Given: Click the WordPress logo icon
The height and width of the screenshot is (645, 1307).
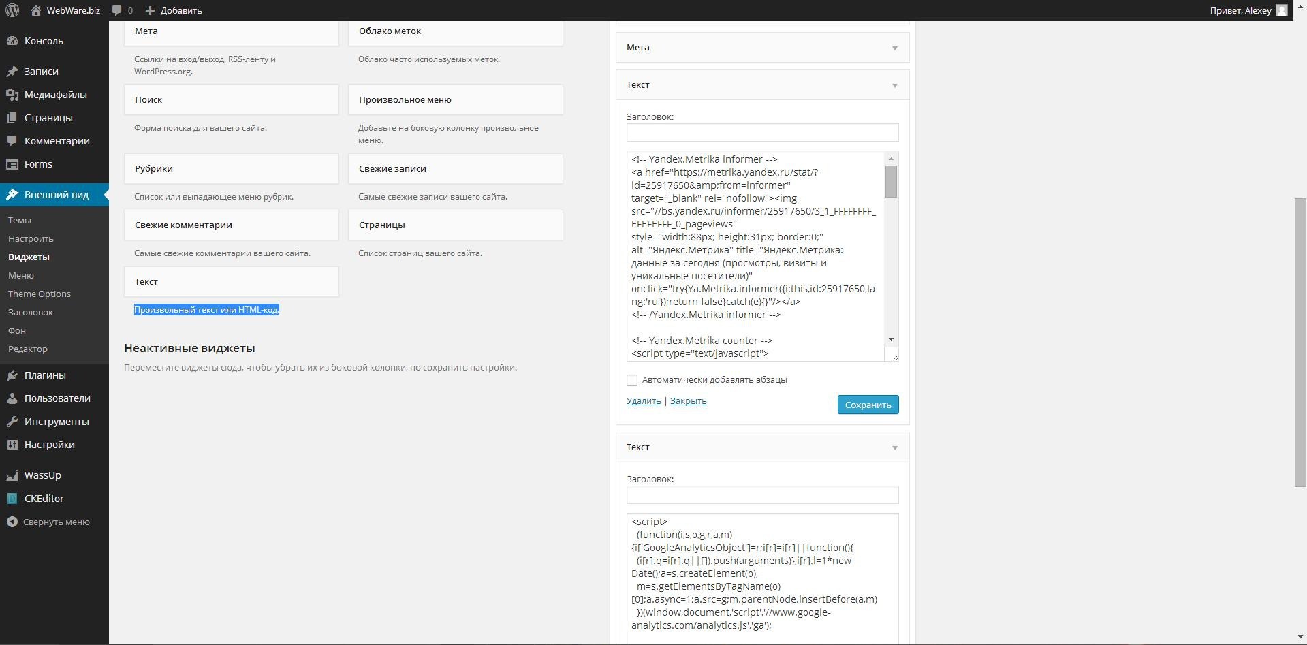Looking at the screenshot, I should pyautogui.click(x=12, y=10).
